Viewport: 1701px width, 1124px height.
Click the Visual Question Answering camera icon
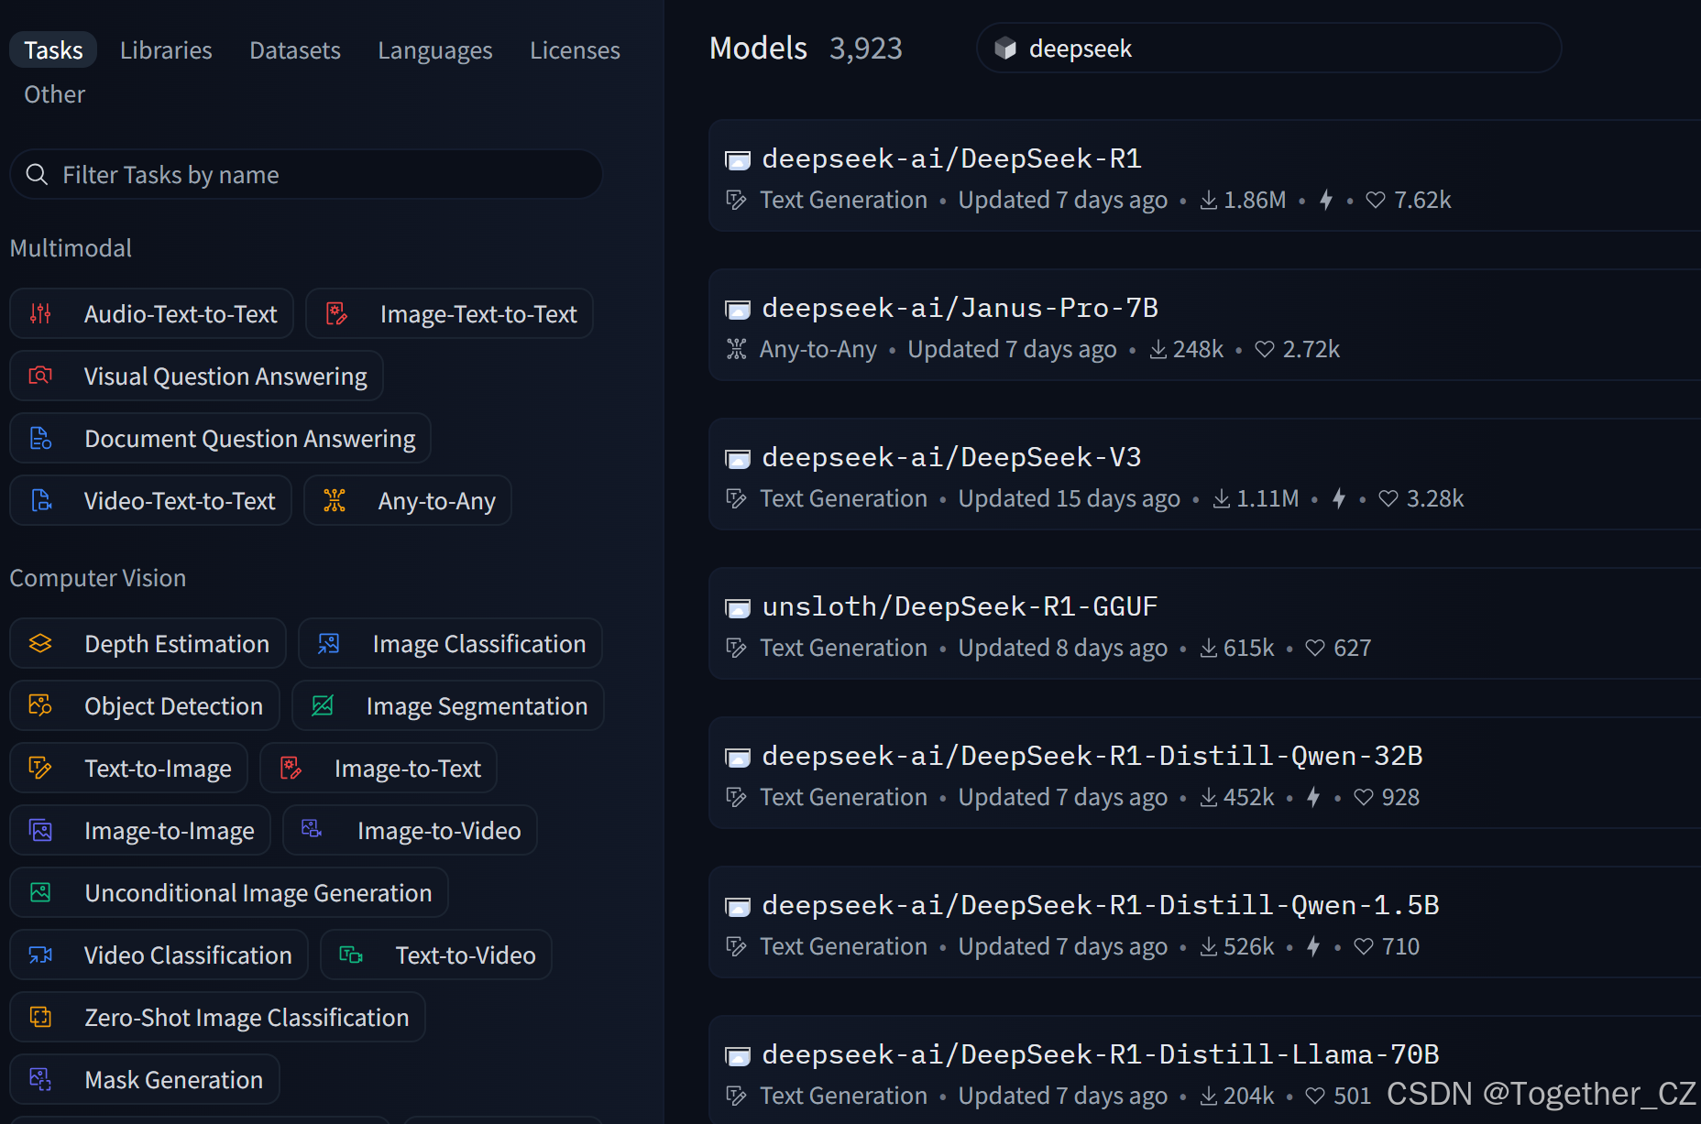click(x=40, y=376)
